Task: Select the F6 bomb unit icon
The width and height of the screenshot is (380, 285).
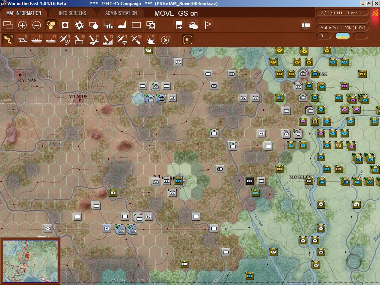Action: pos(79,40)
